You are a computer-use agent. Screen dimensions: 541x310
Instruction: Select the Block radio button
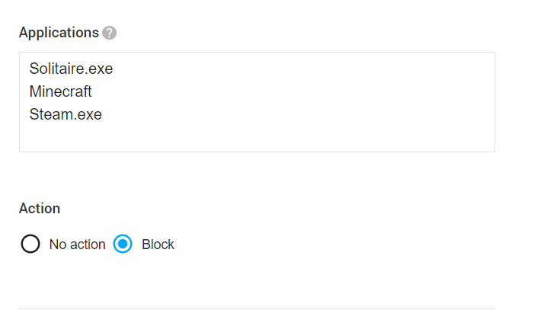[123, 244]
